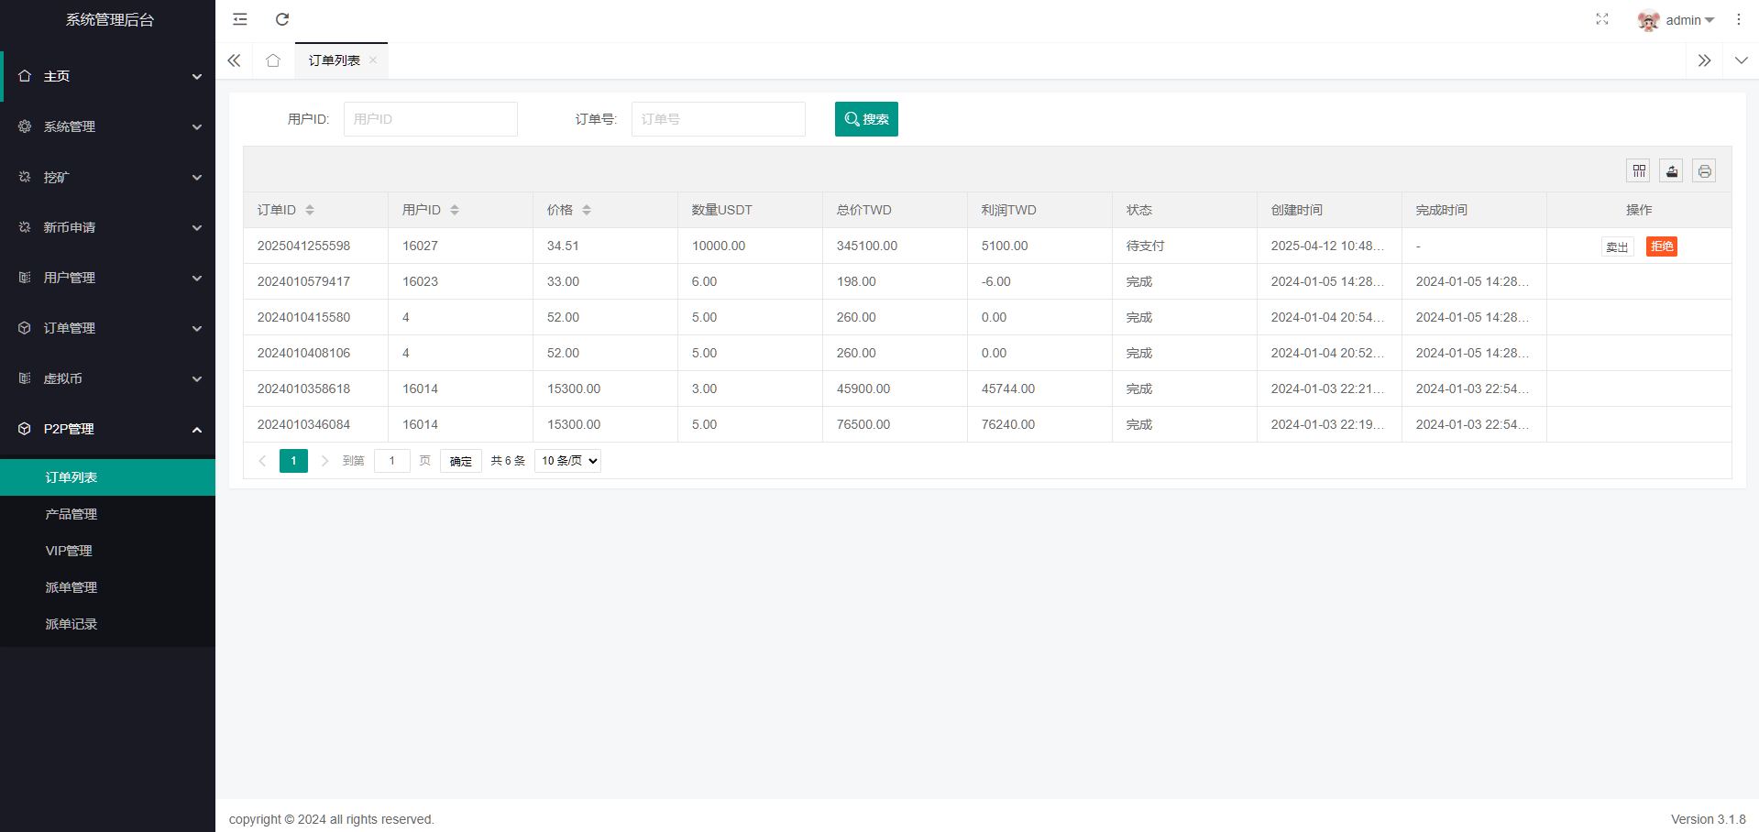Collapse the sidebar using the menu fold icon
The image size is (1759, 832).
[240, 19]
